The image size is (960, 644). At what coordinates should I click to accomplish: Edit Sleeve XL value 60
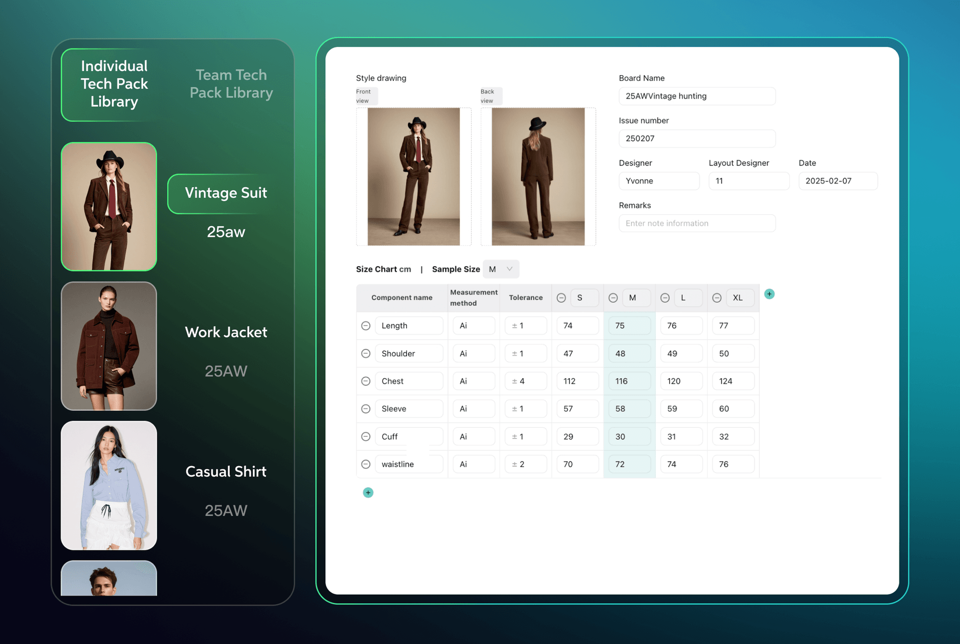(733, 409)
